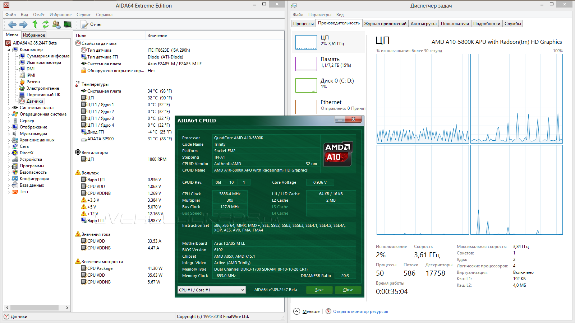
Task: Open the users icon in AIDA64 toolbar
Action: (x=56, y=24)
